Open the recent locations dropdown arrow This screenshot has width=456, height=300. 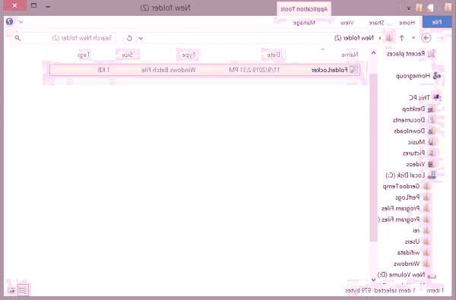point(413,38)
